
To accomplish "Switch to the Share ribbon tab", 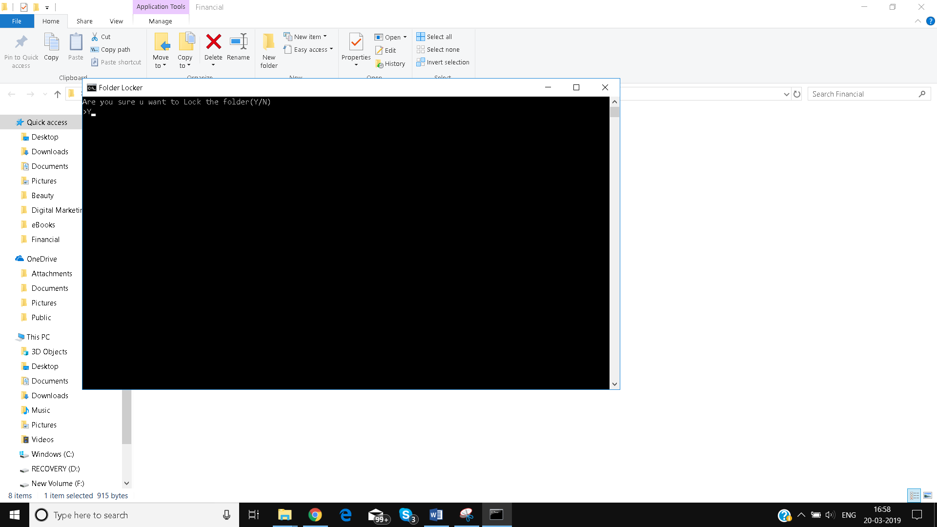I will point(84,21).
